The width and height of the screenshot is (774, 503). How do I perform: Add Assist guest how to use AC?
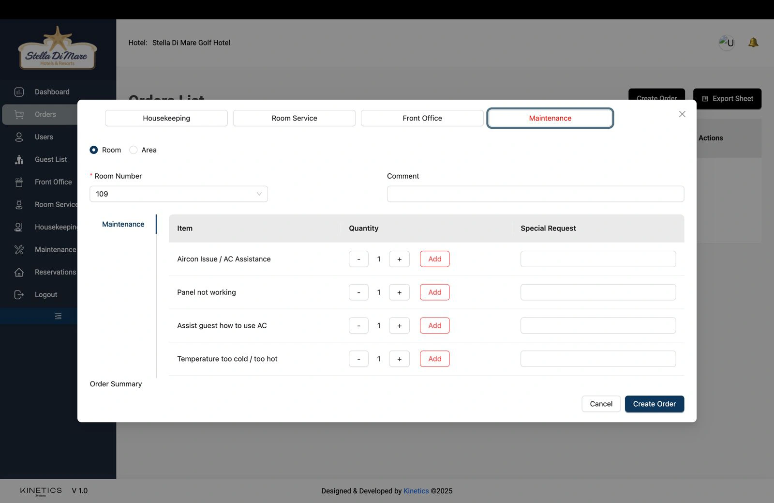tap(434, 326)
